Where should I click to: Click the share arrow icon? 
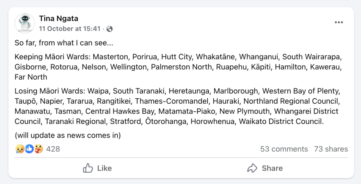coord(252,168)
